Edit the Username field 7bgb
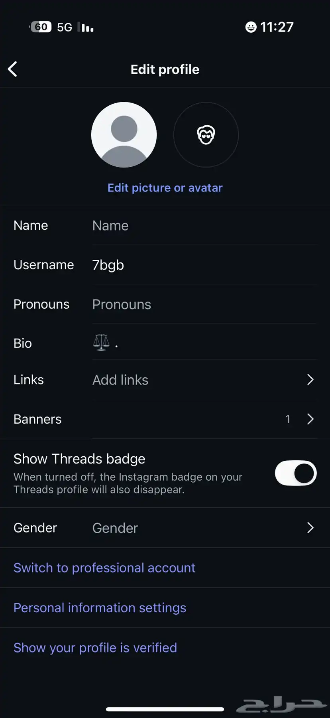The image size is (330, 718). (204, 265)
